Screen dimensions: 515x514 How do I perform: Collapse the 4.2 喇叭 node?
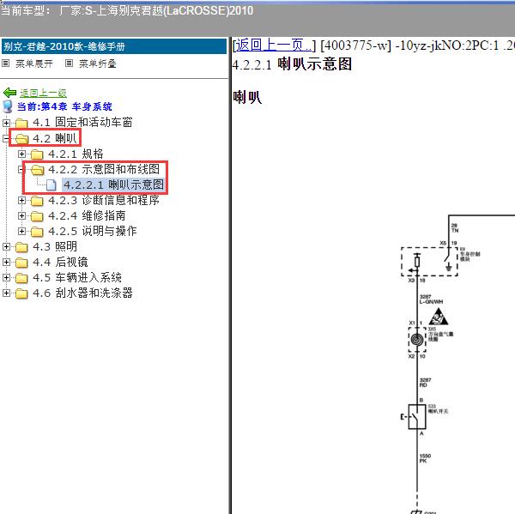pyautogui.click(x=6, y=139)
